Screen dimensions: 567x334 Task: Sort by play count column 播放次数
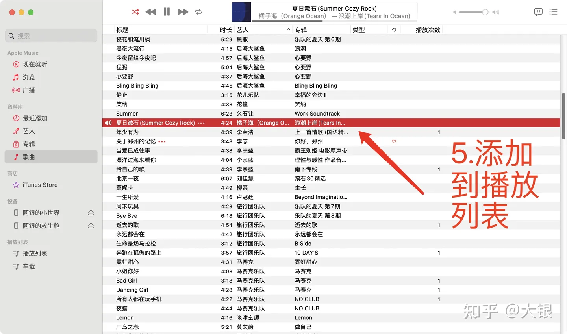[x=428, y=30]
